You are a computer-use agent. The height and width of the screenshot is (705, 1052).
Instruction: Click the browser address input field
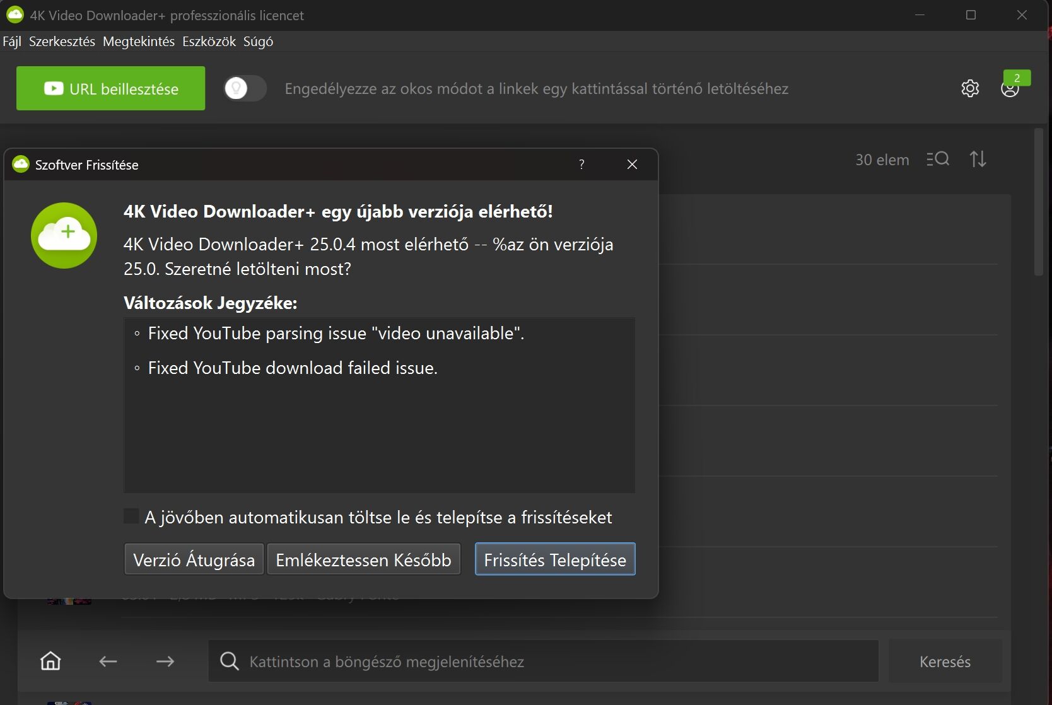(x=543, y=661)
